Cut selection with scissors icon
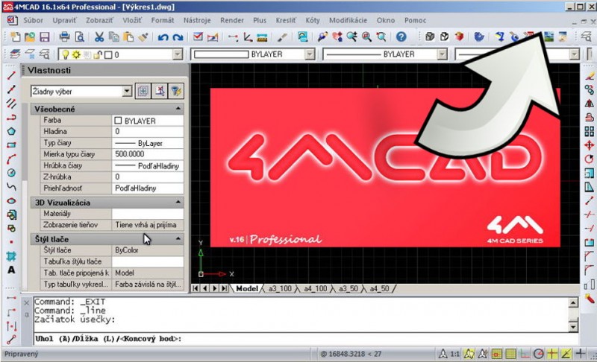The width and height of the screenshot is (597, 362). (x=99, y=36)
